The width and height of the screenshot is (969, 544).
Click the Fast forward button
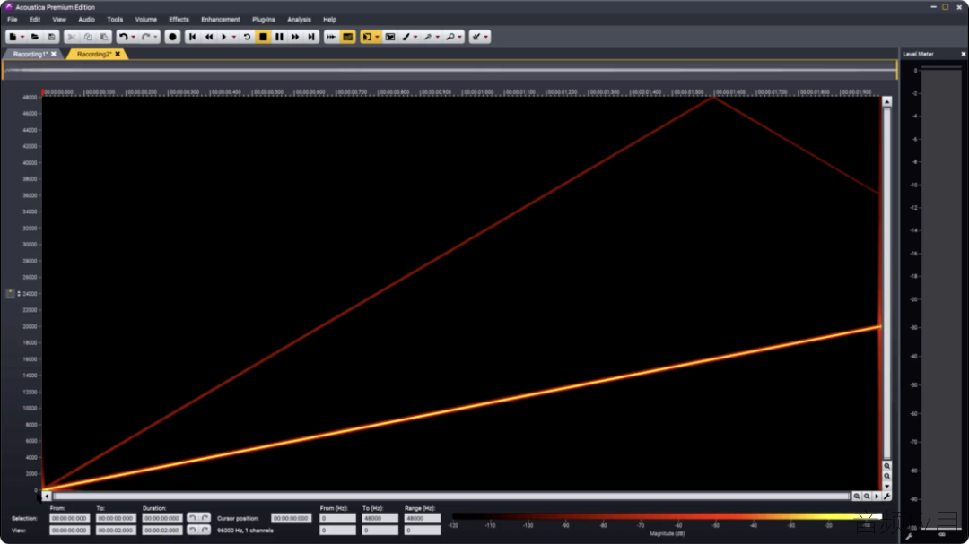coord(295,37)
